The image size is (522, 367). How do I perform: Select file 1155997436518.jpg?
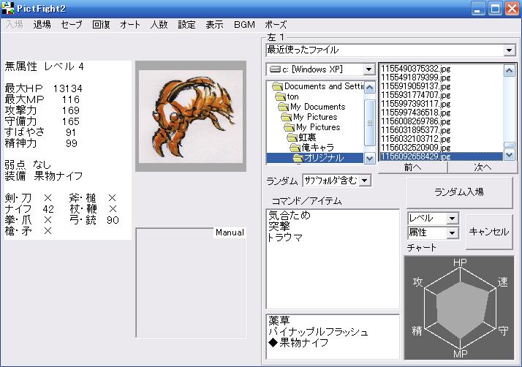(415, 113)
